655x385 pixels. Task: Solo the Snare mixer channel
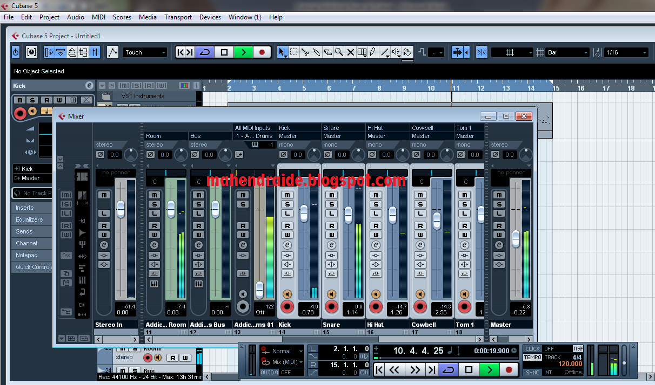pos(331,204)
